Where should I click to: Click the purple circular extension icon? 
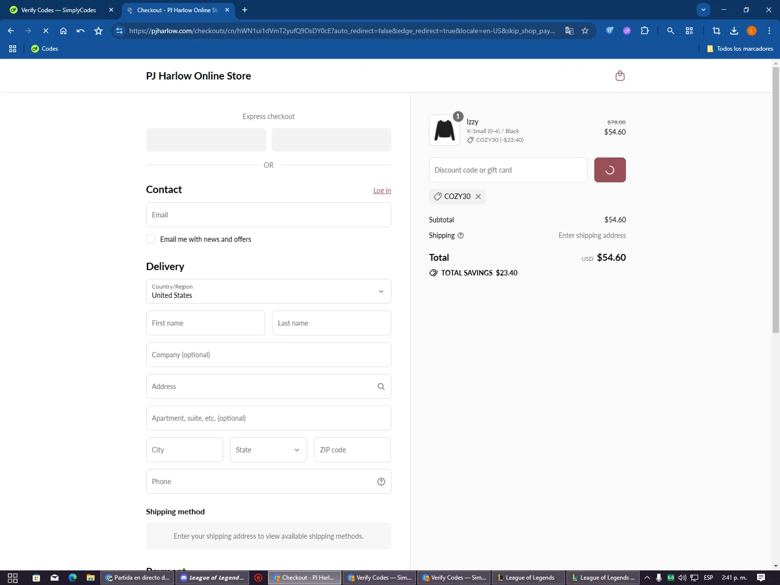point(627,31)
